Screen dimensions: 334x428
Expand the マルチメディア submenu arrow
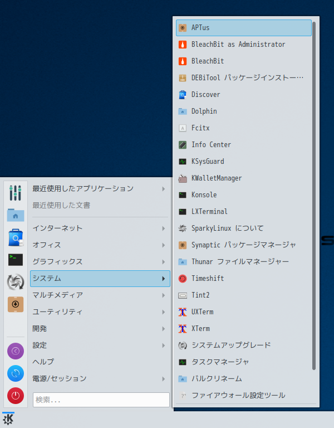click(163, 295)
